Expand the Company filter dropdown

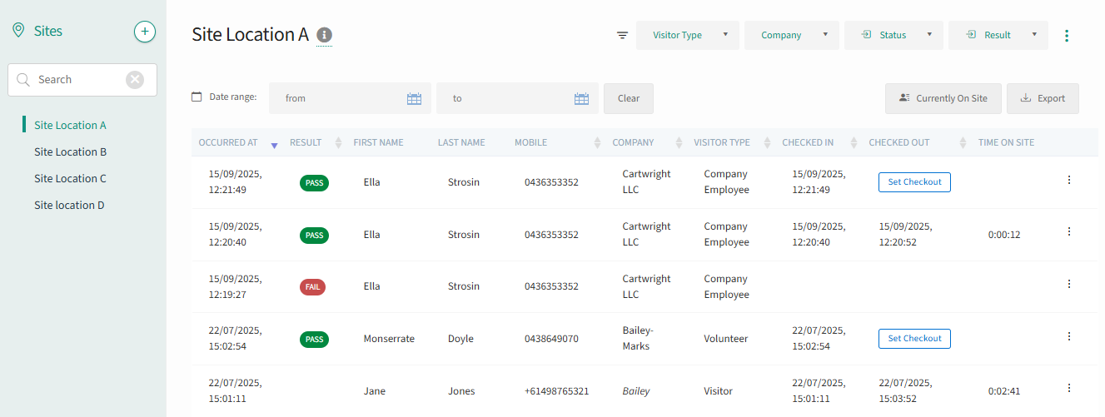[792, 36]
